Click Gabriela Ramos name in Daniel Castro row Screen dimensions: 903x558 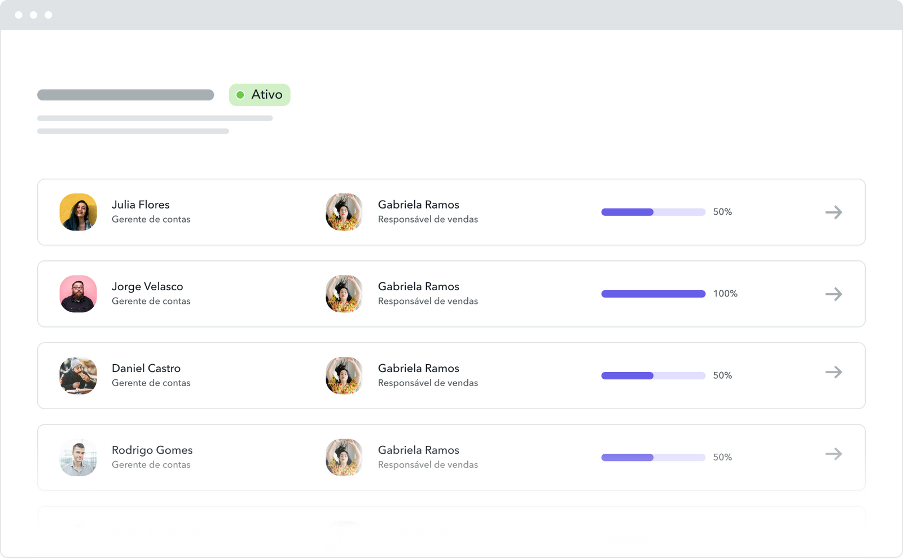point(418,368)
